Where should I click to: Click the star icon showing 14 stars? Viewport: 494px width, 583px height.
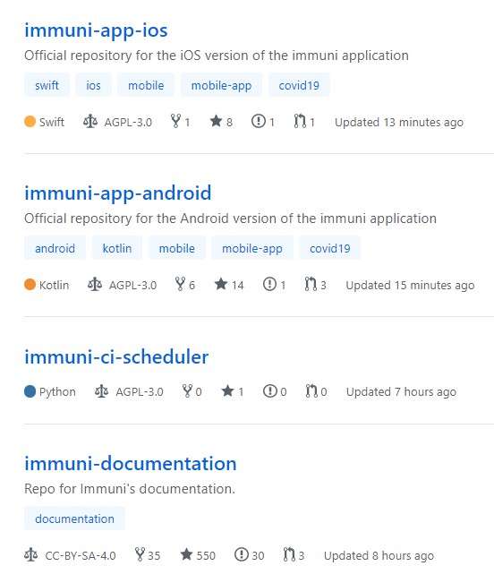221,284
